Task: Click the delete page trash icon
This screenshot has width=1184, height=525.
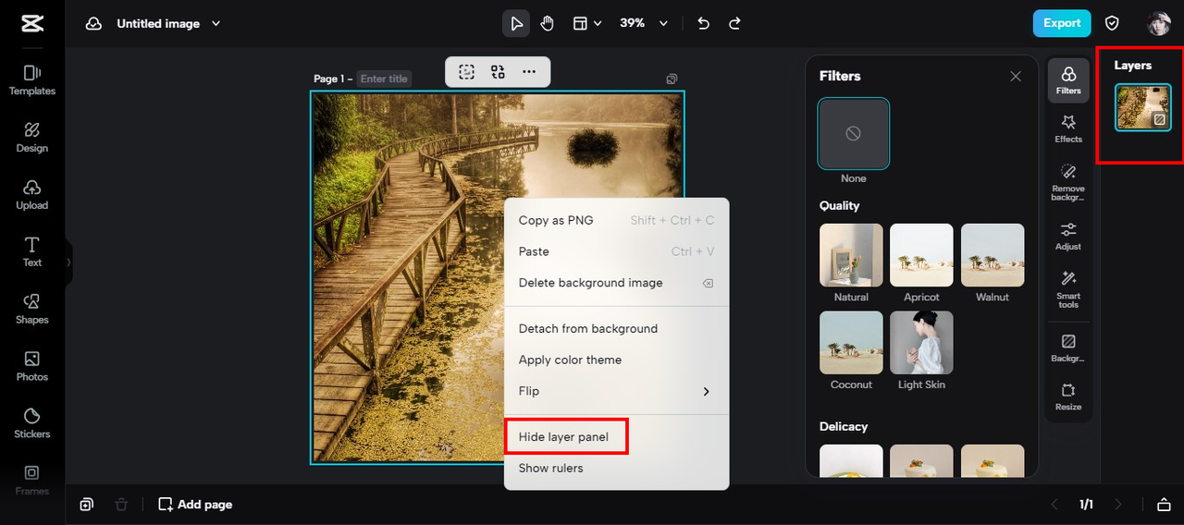Action: pos(121,505)
